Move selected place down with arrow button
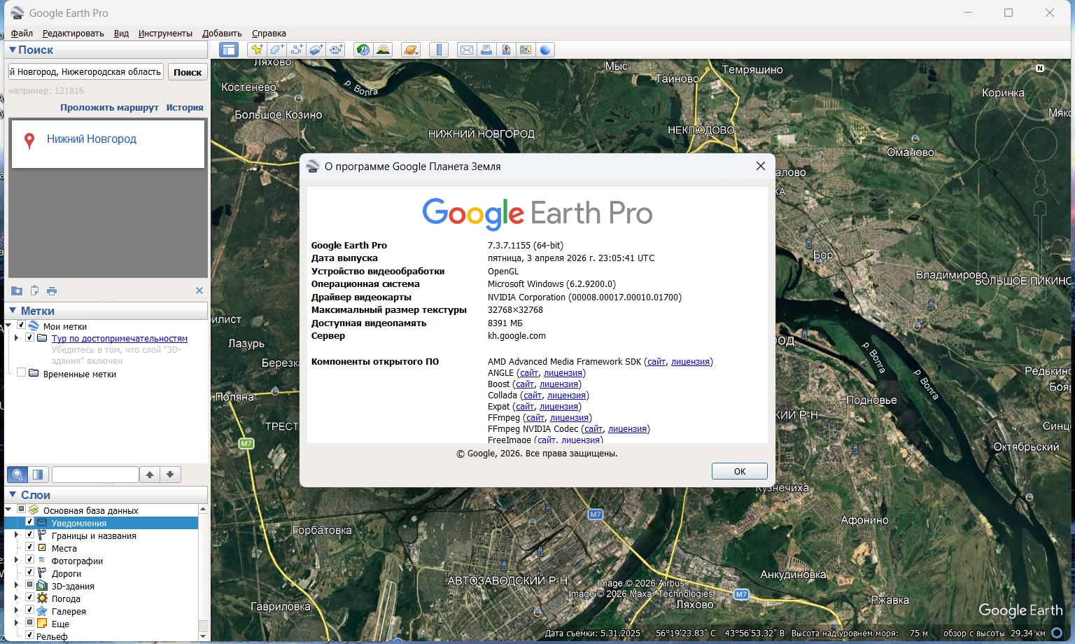1075x644 pixels. (170, 475)
